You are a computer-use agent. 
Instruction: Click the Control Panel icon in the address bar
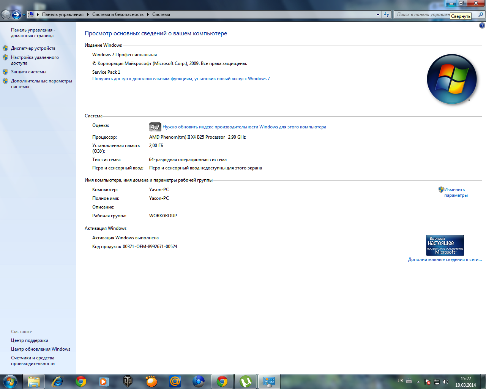click(x=32, y=14)
